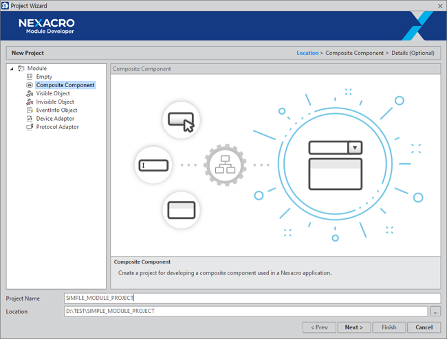The width and height of the screenshot is (447, 339).
Task: Close the Project Wizard window
Action: 439,5
